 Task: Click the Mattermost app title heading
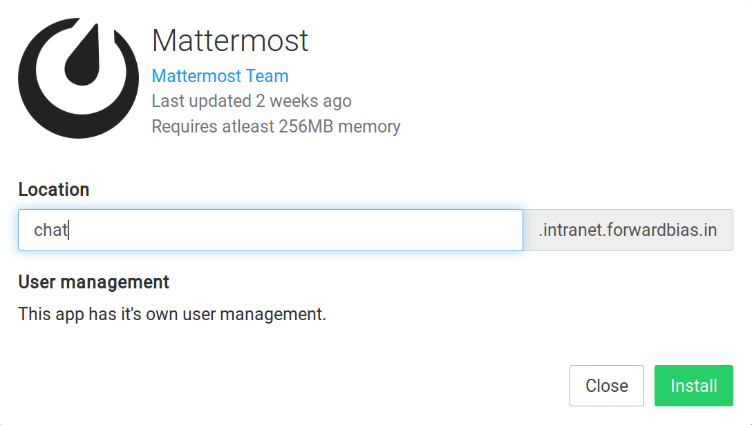click(229, 41)
